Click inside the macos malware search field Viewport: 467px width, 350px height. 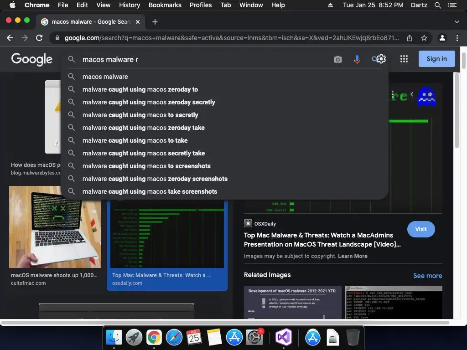(x=206, y=59)
